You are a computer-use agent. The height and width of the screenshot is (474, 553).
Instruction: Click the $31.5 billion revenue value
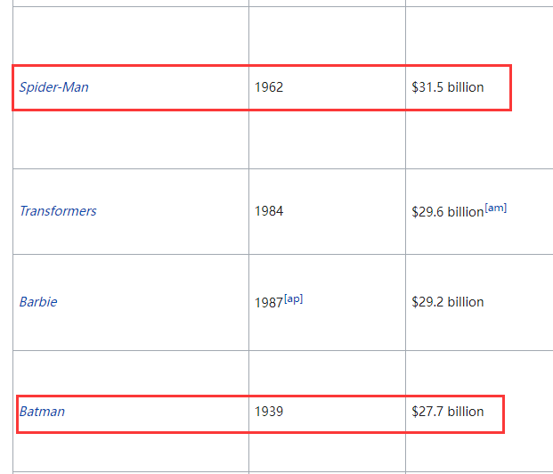point(448,87)
